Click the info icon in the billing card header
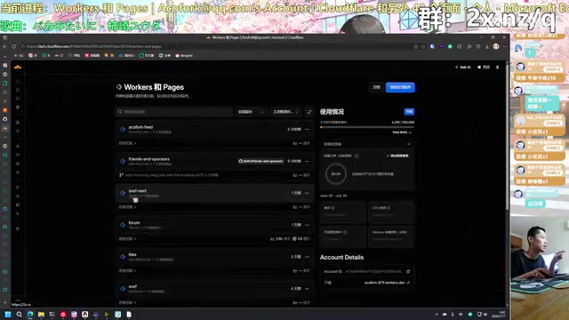 coord(357,156)
